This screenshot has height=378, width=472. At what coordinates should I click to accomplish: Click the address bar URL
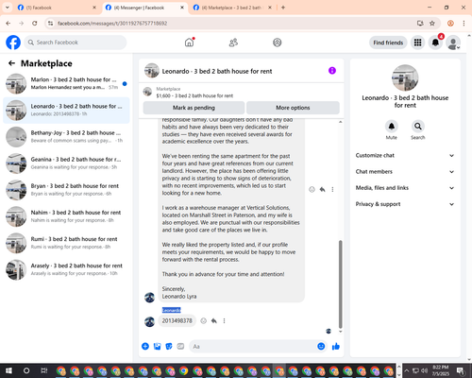(112, 24)
